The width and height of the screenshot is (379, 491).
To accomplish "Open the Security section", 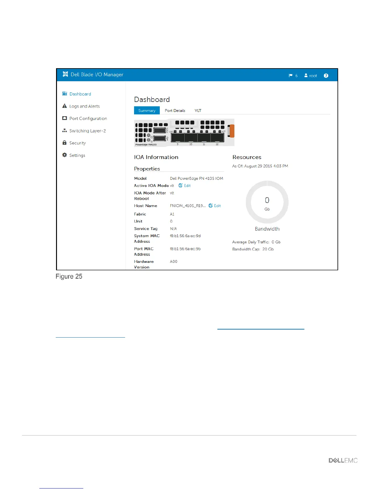I will (x=77, y=143).
